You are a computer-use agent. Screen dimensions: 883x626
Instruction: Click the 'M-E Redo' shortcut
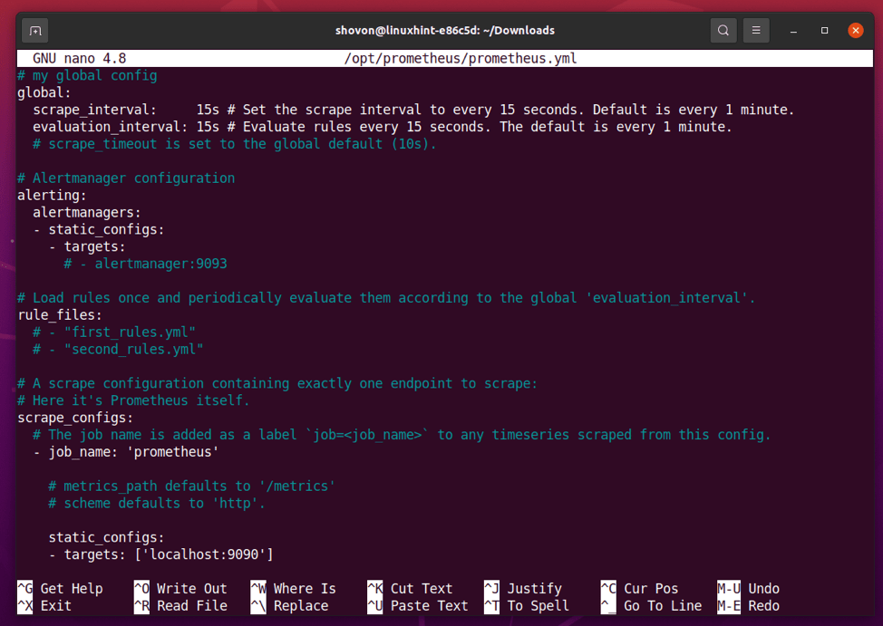coord(749,606)
